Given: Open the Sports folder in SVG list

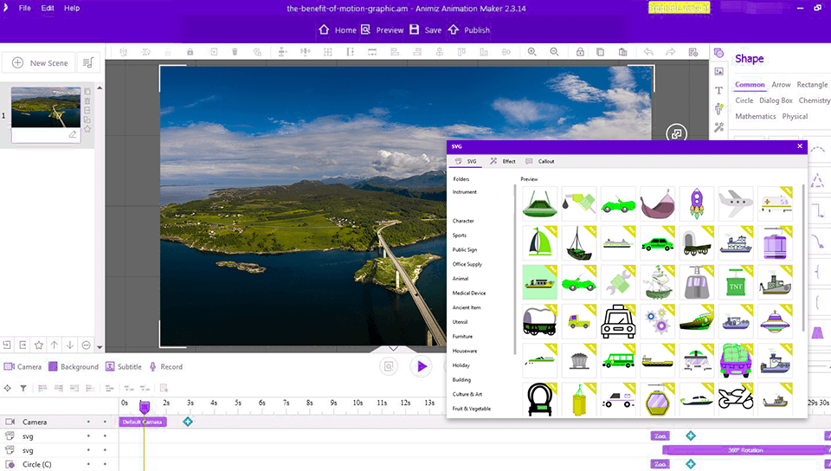Looking at the screenshot, I should (x=459, y=235).
